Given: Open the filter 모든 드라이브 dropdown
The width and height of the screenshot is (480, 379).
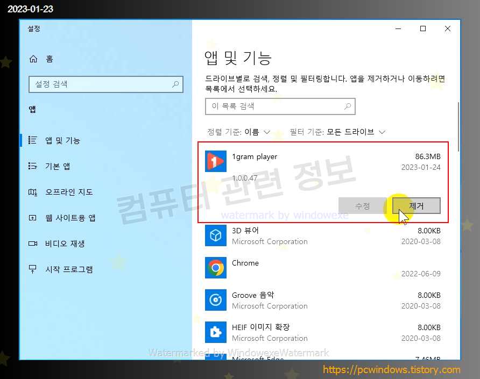Looking at the screenshot, I should [337, 132].
